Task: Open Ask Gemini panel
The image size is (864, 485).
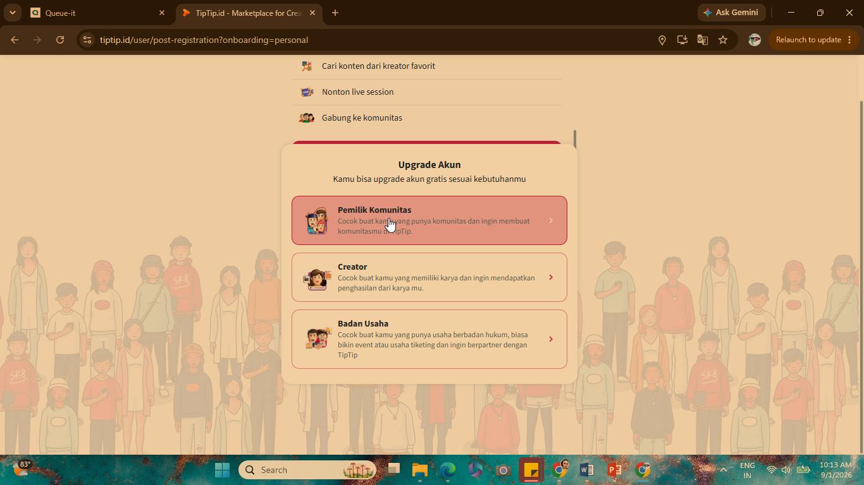Action: point(731,13)
